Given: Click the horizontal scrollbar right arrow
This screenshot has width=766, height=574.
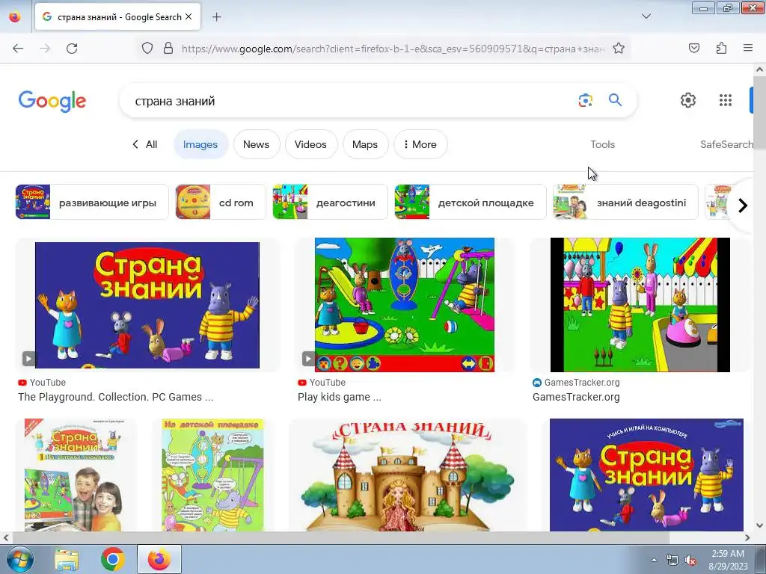Looking at the screenshot, I should point(747,538).
